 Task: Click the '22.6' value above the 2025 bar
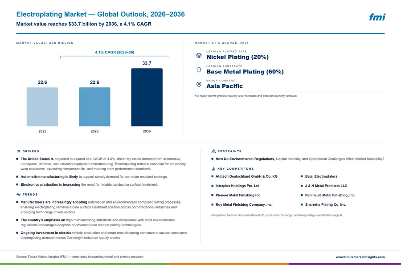tap(42, 82)
